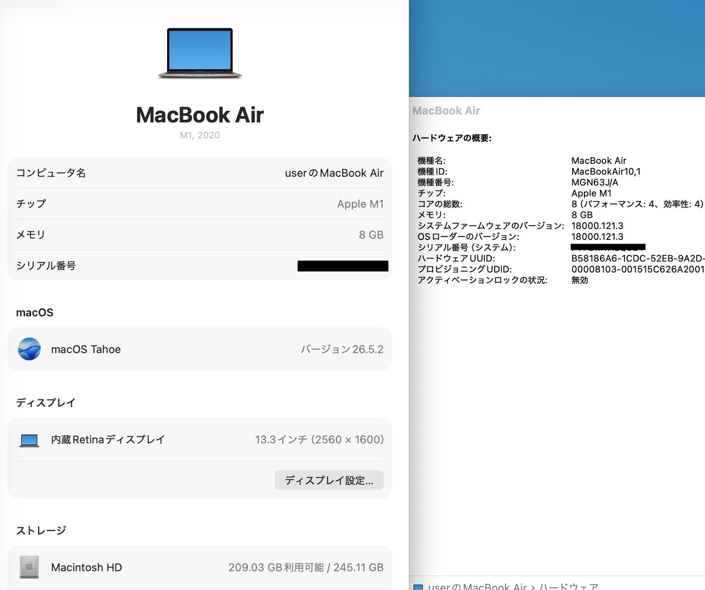705x590 pixels.
Task: Click 'ハードウェア' in the System Information path bar
Action: pos(569,587)
